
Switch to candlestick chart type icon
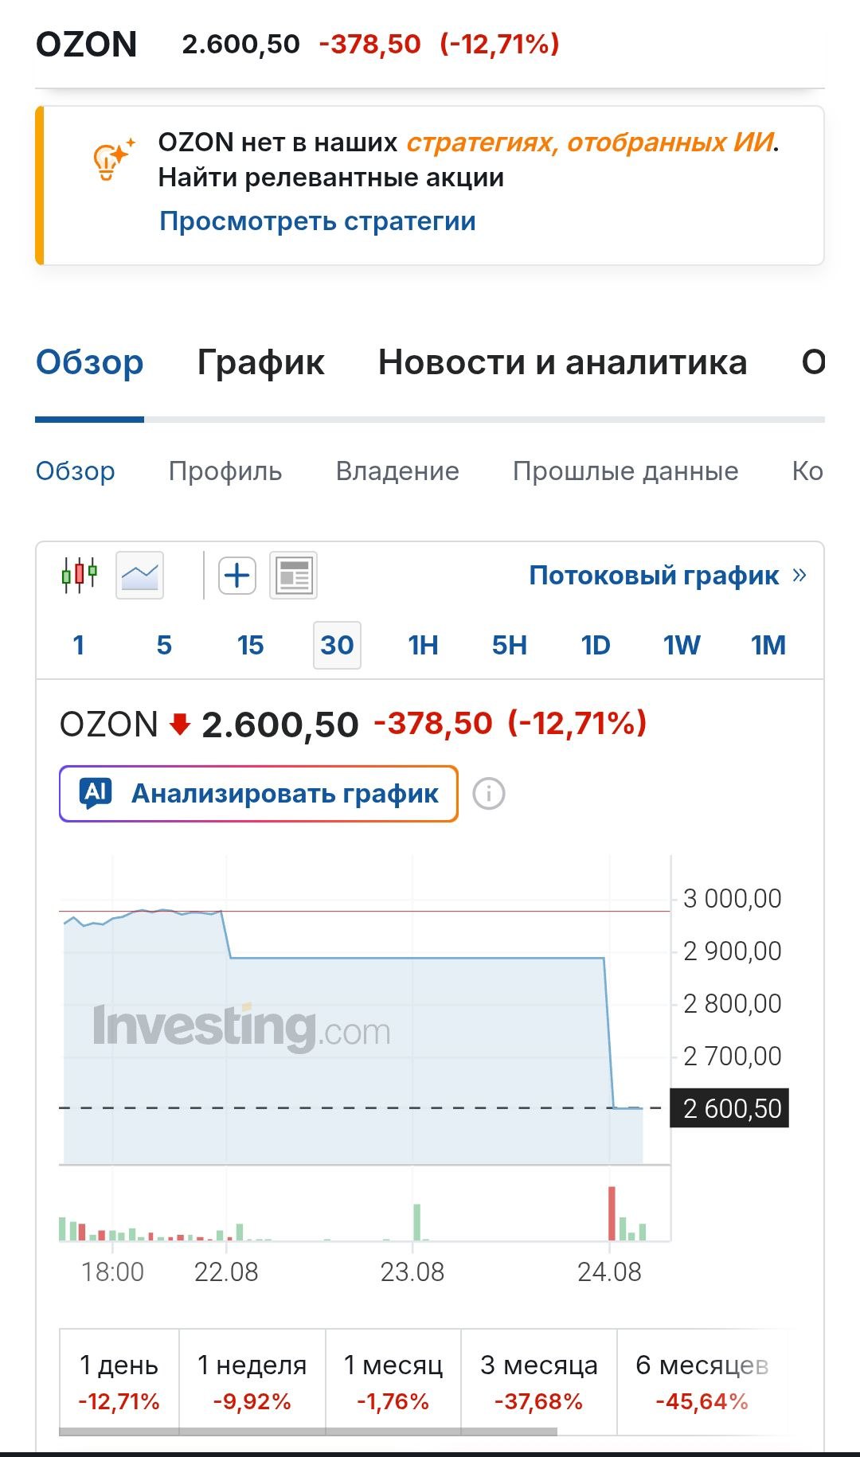tap(79, 575)
